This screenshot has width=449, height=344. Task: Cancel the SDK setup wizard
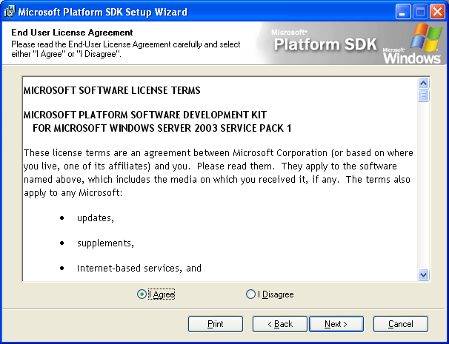click(401, 324)
